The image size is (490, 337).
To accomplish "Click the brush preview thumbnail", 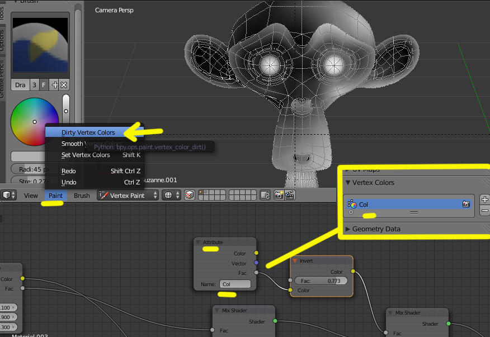I will click(x=40, y=45).
